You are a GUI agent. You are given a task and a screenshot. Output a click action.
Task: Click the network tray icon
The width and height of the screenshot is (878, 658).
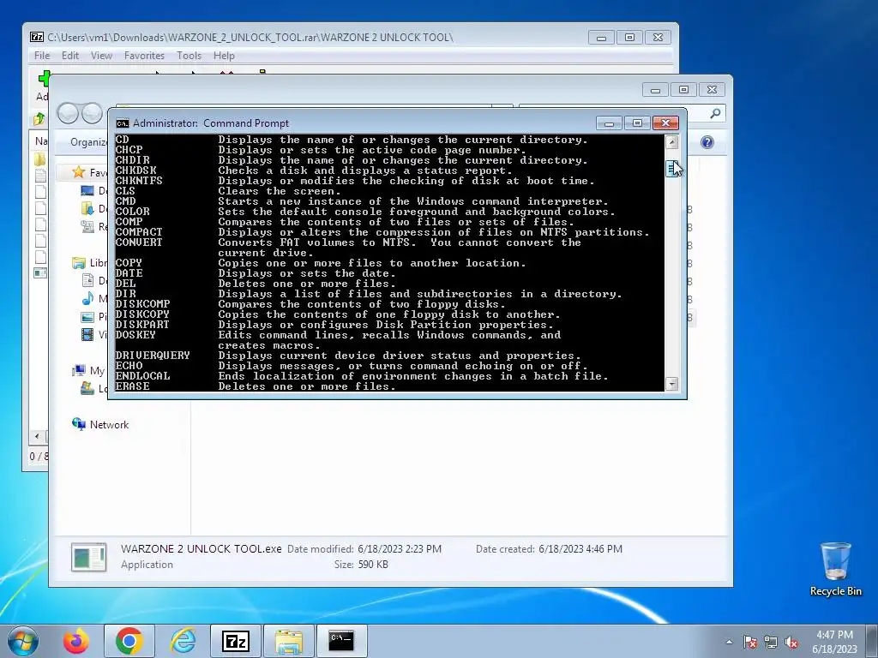(x=771, y=642)
